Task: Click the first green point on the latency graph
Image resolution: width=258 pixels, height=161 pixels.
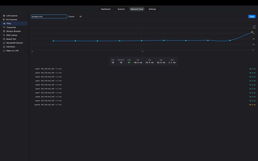Action: point(53,41)
